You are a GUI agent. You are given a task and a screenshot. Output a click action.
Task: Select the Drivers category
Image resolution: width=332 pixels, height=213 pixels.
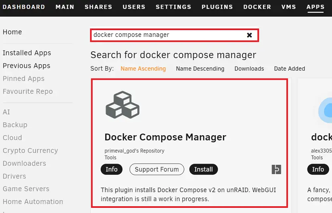click(14, 176)
